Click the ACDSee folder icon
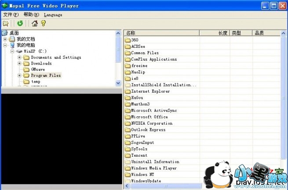Screen dimensions: 288x190 128,47
